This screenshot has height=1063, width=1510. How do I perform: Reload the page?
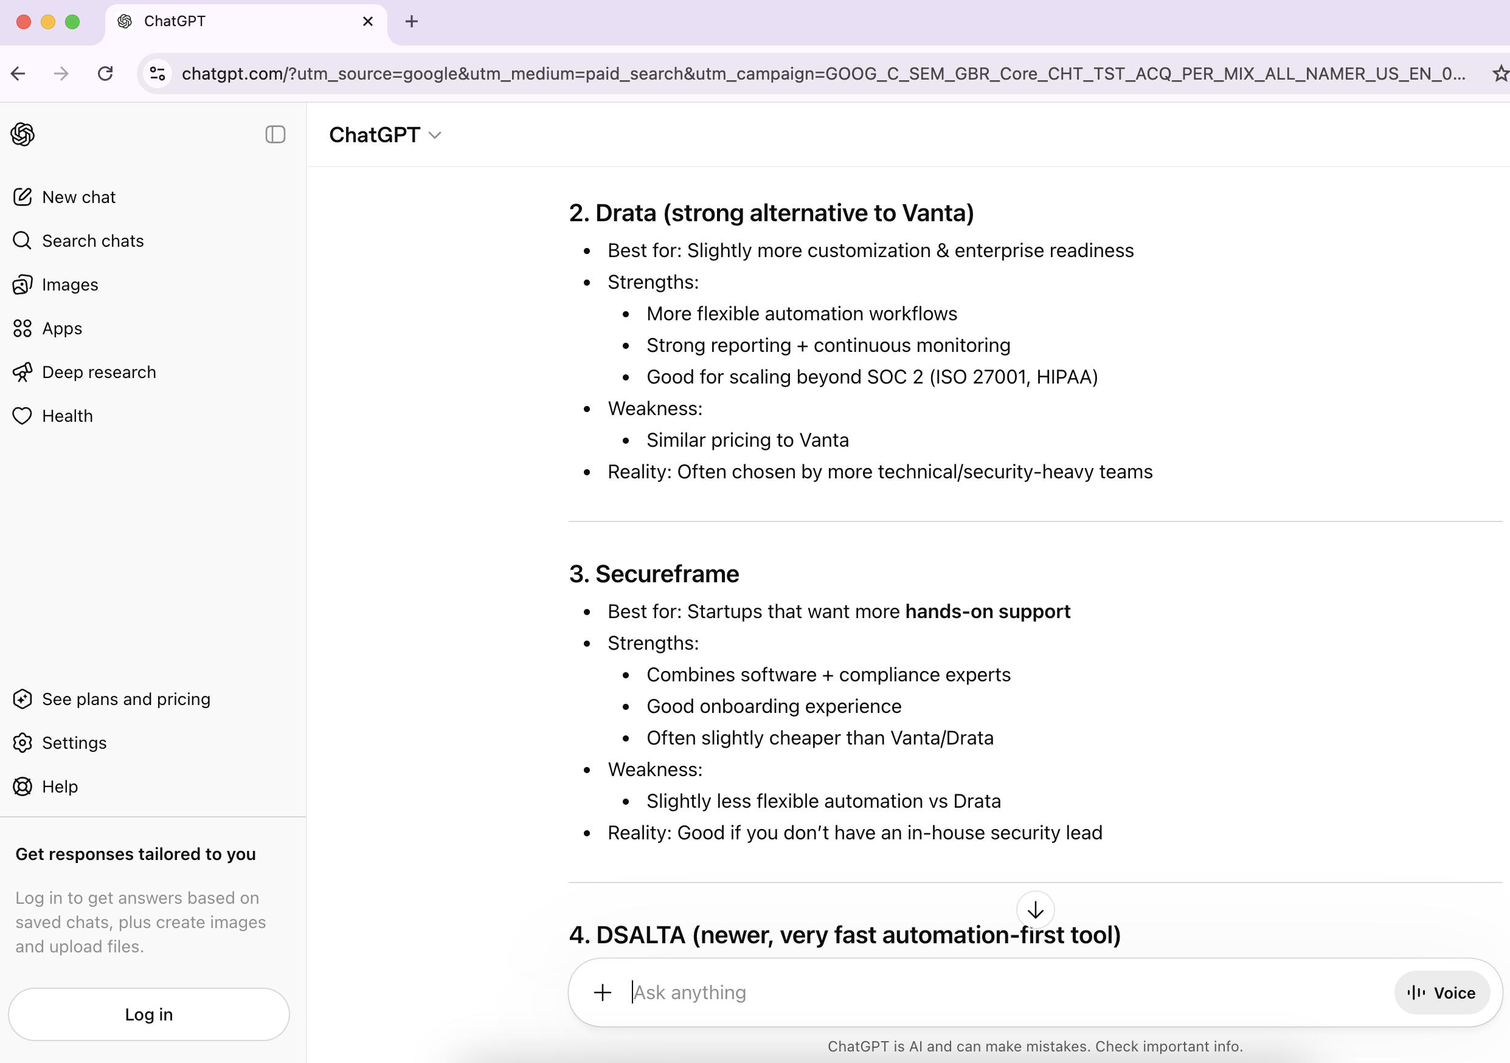(x=105, y=74)
